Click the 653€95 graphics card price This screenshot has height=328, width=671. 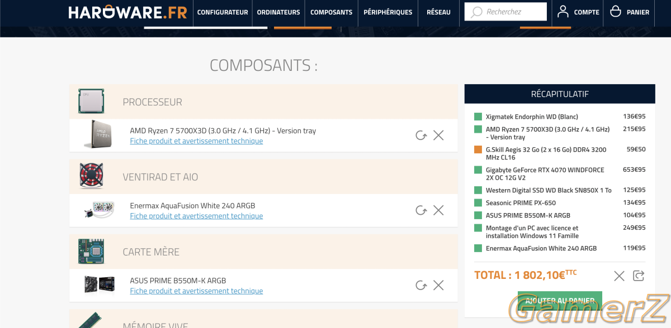[x=634, y=170]
